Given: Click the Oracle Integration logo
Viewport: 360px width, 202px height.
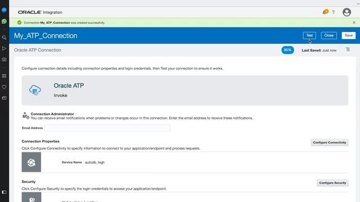Looking at the screenshot, I should (x=40, y=12).
